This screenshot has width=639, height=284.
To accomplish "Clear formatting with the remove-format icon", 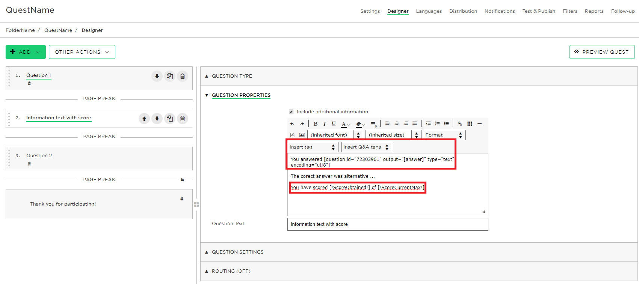I will click(374, 124).
